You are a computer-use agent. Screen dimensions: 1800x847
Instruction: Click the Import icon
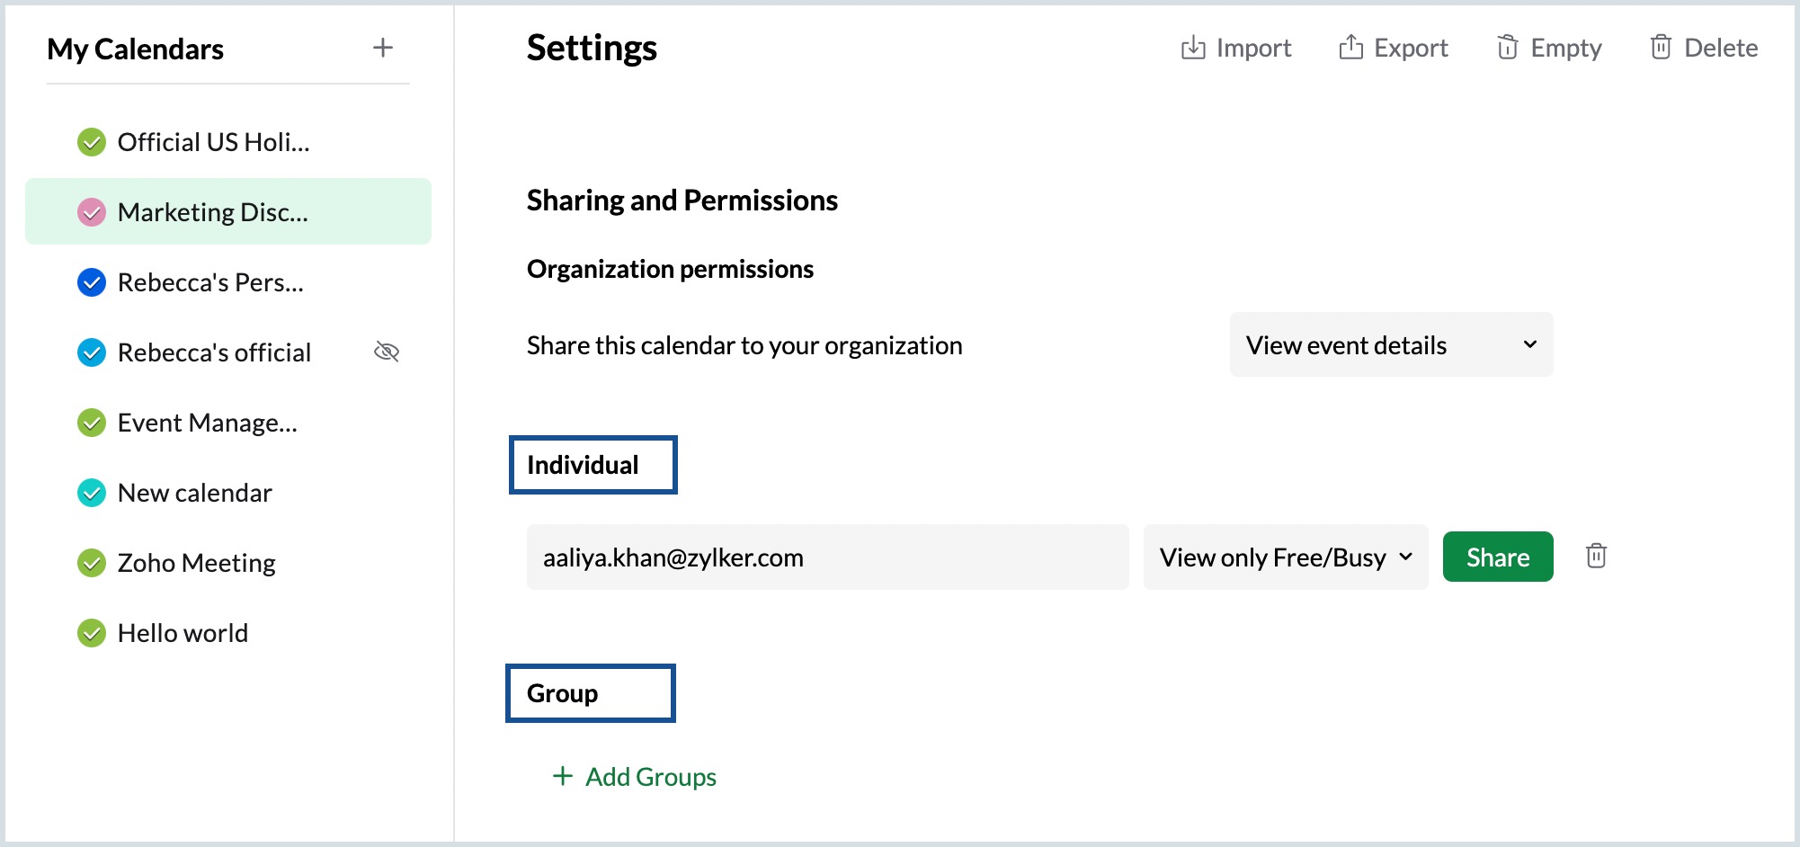coord(1192,48)
